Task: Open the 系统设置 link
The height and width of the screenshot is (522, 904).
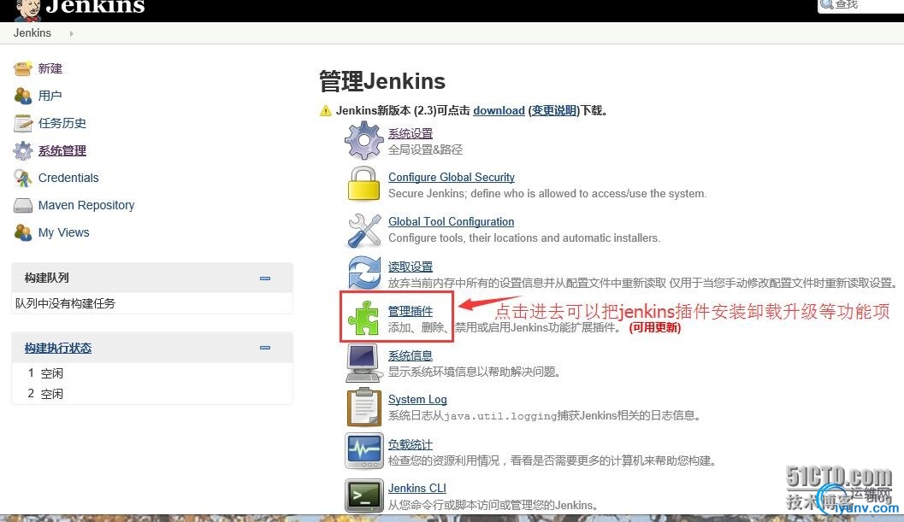Action: (x=411, y=133)
